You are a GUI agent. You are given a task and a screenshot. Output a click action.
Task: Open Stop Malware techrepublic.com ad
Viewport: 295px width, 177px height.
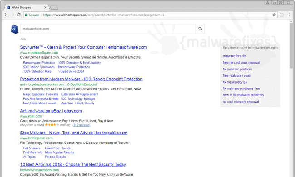(x=74, y=133)
